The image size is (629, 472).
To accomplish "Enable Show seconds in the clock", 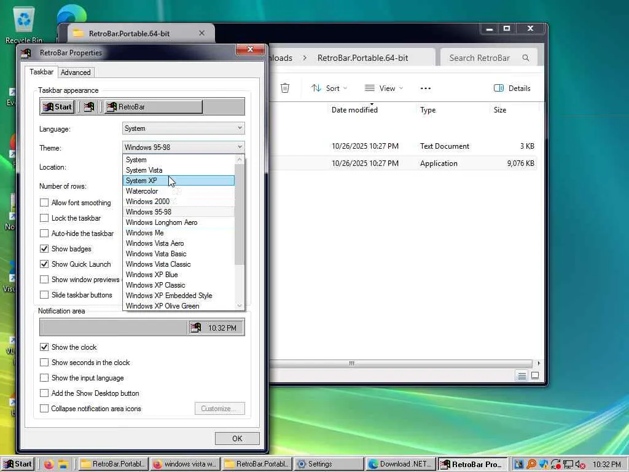I will point(44,363).
